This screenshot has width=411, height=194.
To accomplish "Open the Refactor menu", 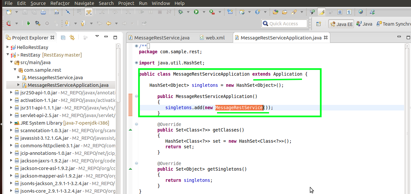I will pyautogui.click(x=60, y=3).
